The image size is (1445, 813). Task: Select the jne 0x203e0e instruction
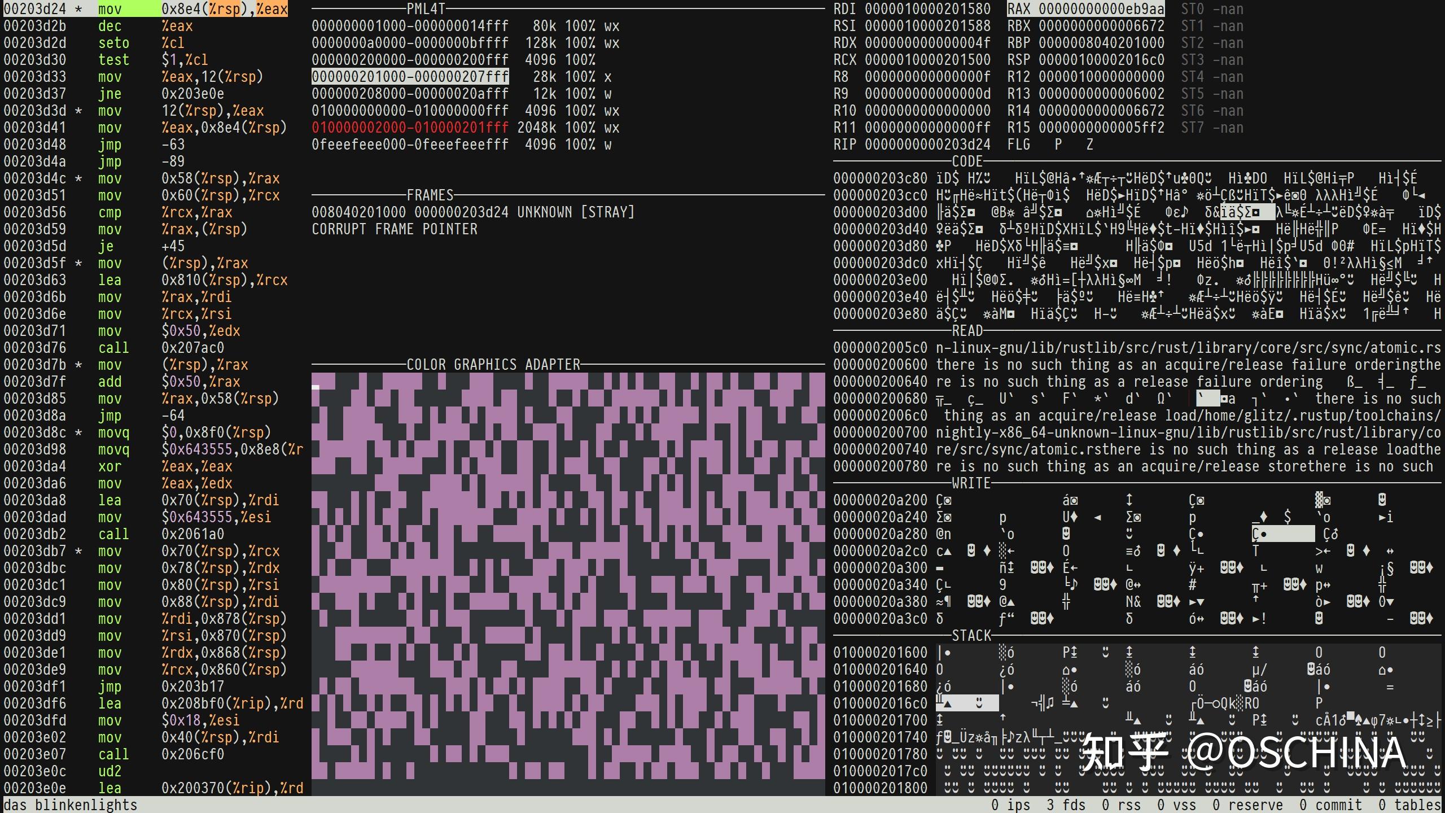[114, 94]
